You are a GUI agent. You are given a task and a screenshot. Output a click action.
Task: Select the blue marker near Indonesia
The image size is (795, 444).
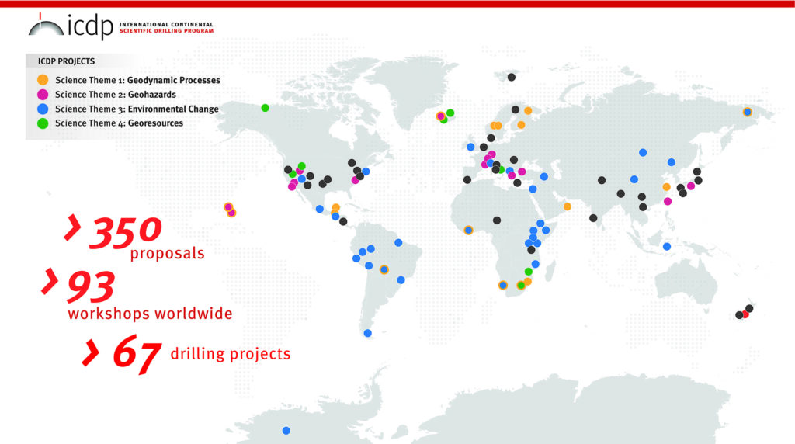(667, 247)
